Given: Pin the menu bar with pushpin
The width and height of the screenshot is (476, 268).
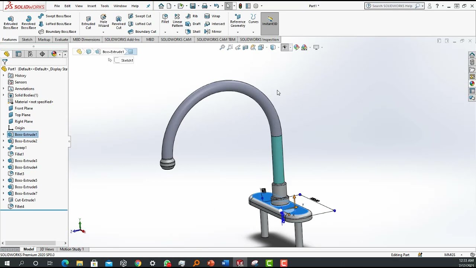Looking at the screenshot, I should (148, 6).
